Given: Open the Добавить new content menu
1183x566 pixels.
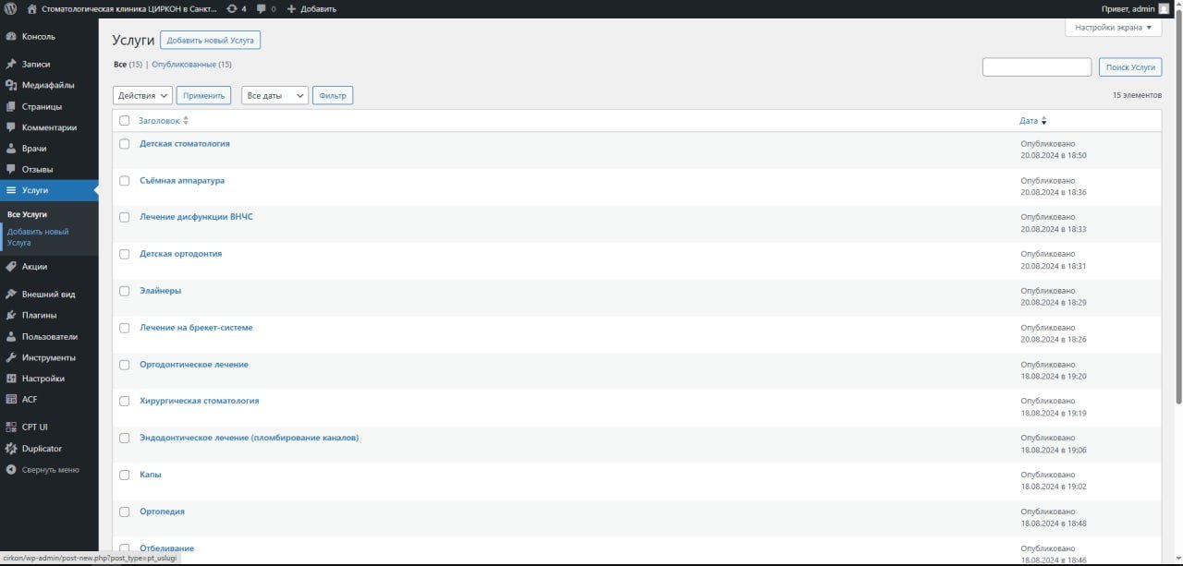Looking at the screenshot, I should pos(311,8).
